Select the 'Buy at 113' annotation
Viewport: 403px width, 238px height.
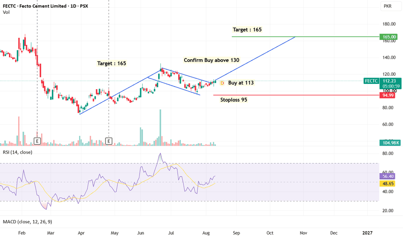[x=241, y=83]
